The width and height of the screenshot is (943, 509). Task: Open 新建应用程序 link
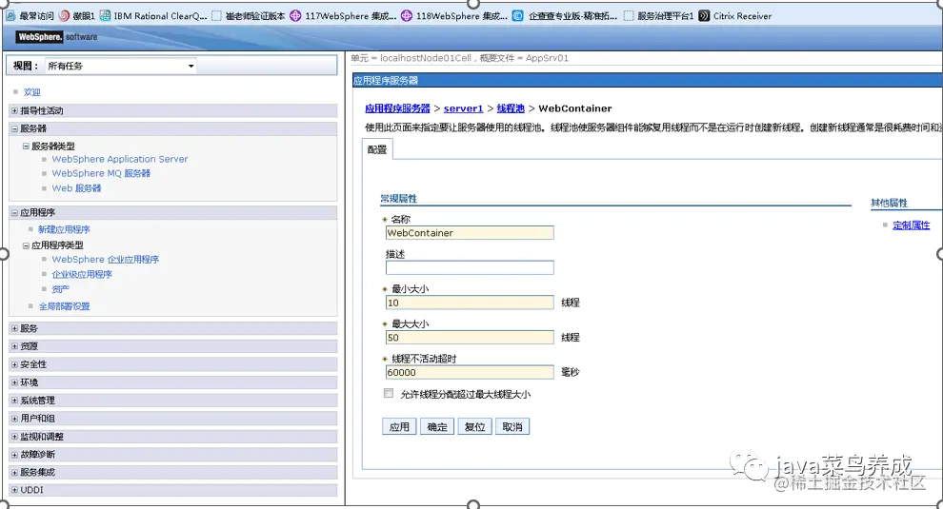[x=64, y=229]
